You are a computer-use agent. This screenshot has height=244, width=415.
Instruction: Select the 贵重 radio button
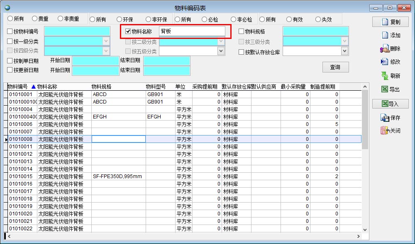pyautogui.click(x=35, y=19)
